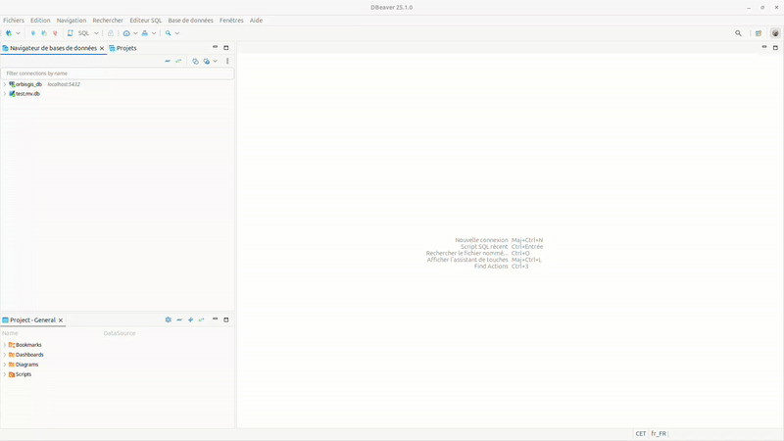Screen dimensions: 784x441
Task: Click the padlock transaction mode icon
Action: click(x=111, y=33)
